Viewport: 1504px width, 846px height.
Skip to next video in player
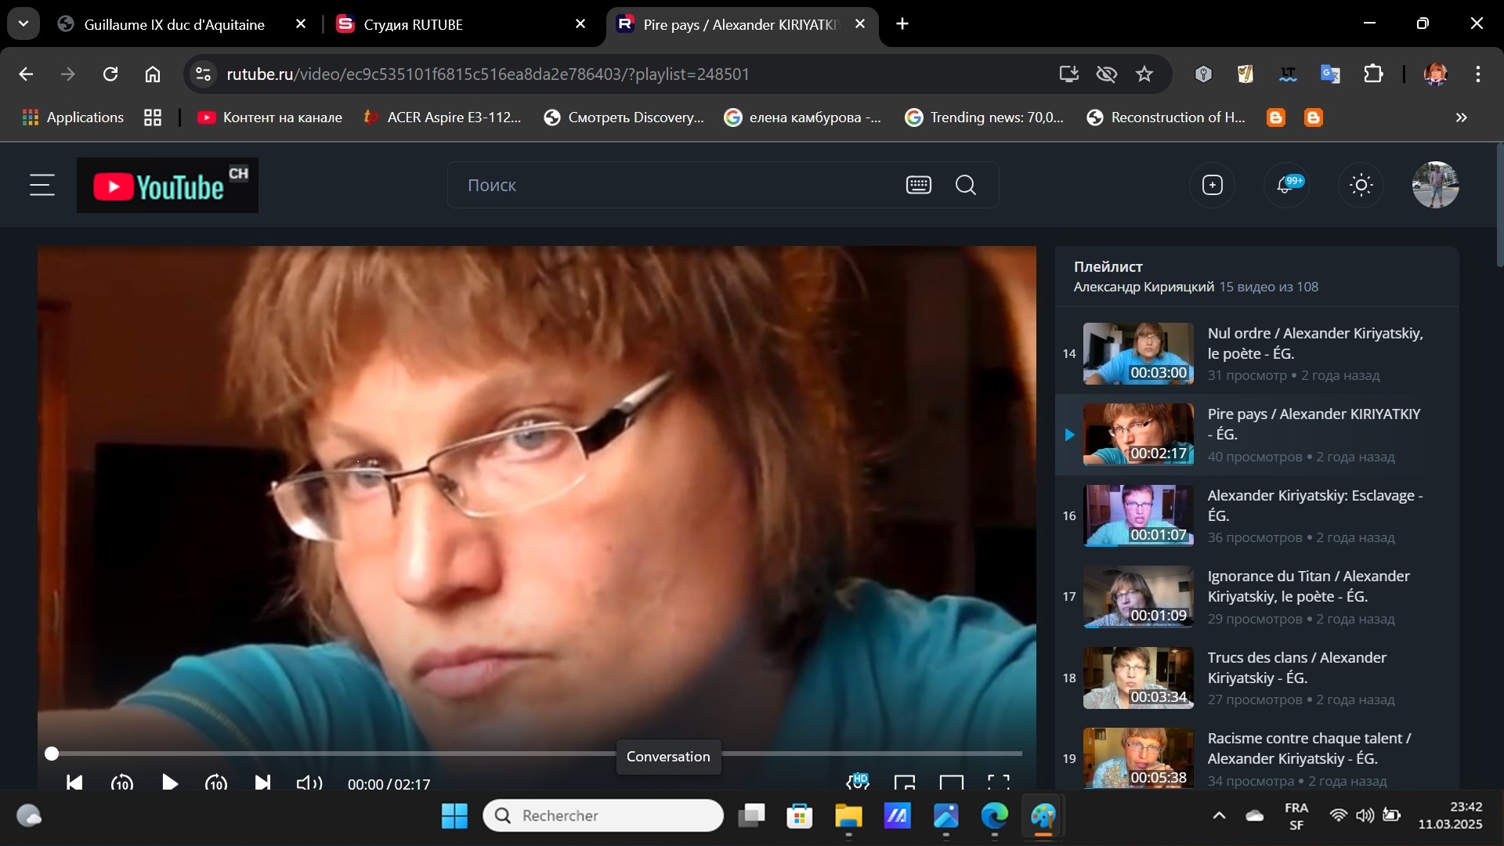[x=262, y=783]
